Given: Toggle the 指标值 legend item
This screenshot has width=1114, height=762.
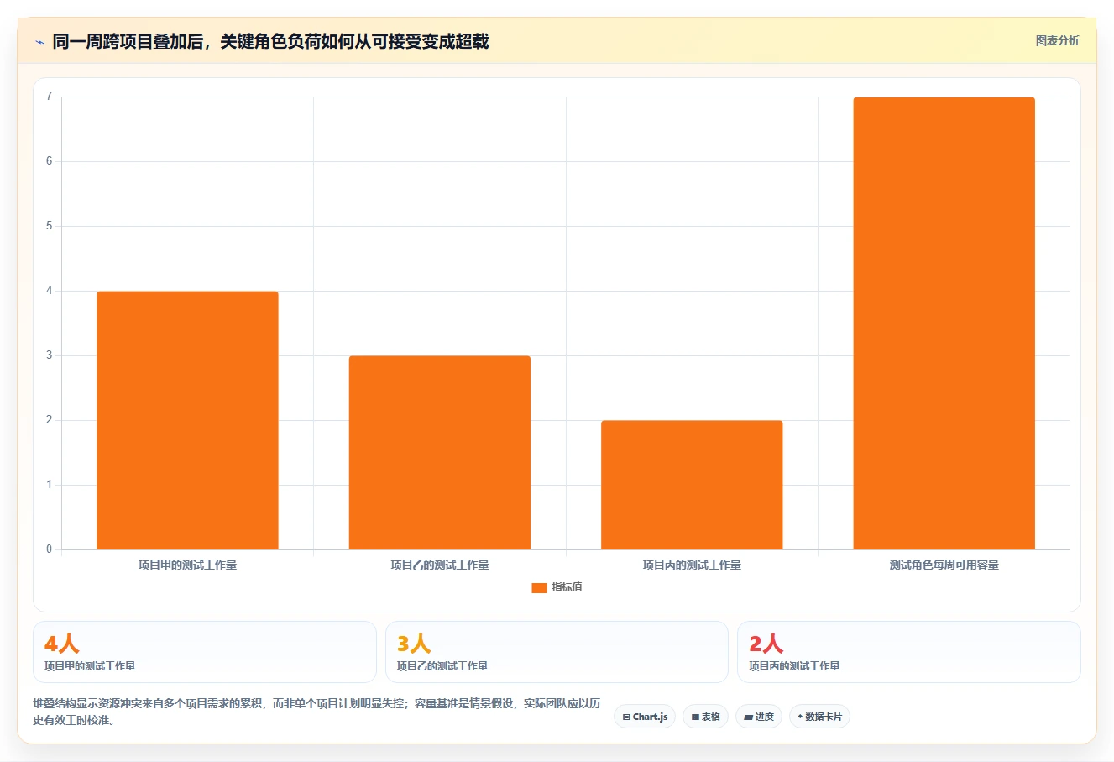Looking at the screenshot, I should click(557, 587).
